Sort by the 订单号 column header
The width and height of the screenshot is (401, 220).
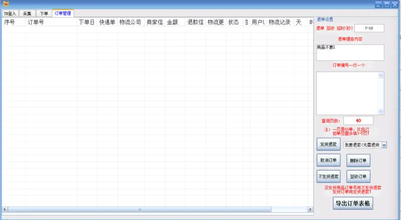click(51, 23)
